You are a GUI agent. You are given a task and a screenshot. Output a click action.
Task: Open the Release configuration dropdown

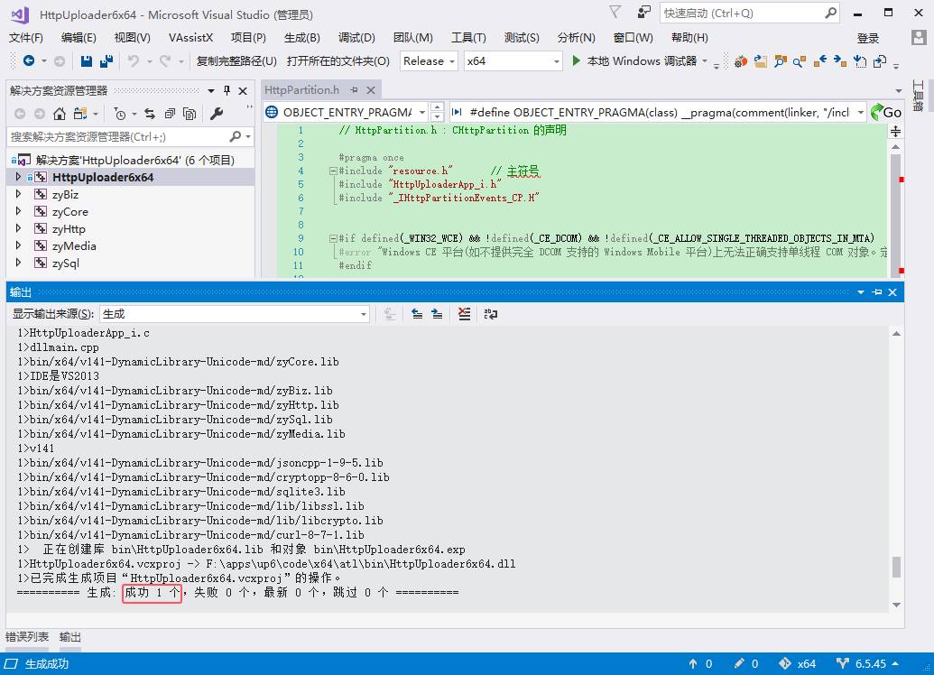point(428,61)
